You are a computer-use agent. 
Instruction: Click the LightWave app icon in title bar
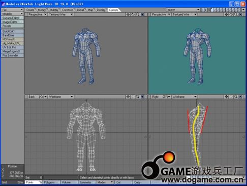click(x=3, y=4)
